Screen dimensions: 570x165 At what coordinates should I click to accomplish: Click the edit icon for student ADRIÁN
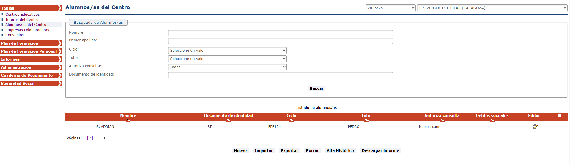(535, 127)
